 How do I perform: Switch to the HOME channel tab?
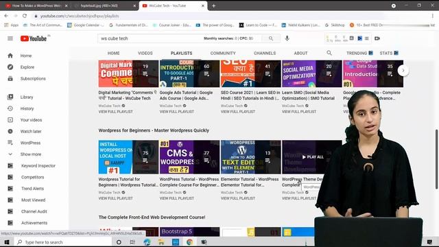point(113,54)
